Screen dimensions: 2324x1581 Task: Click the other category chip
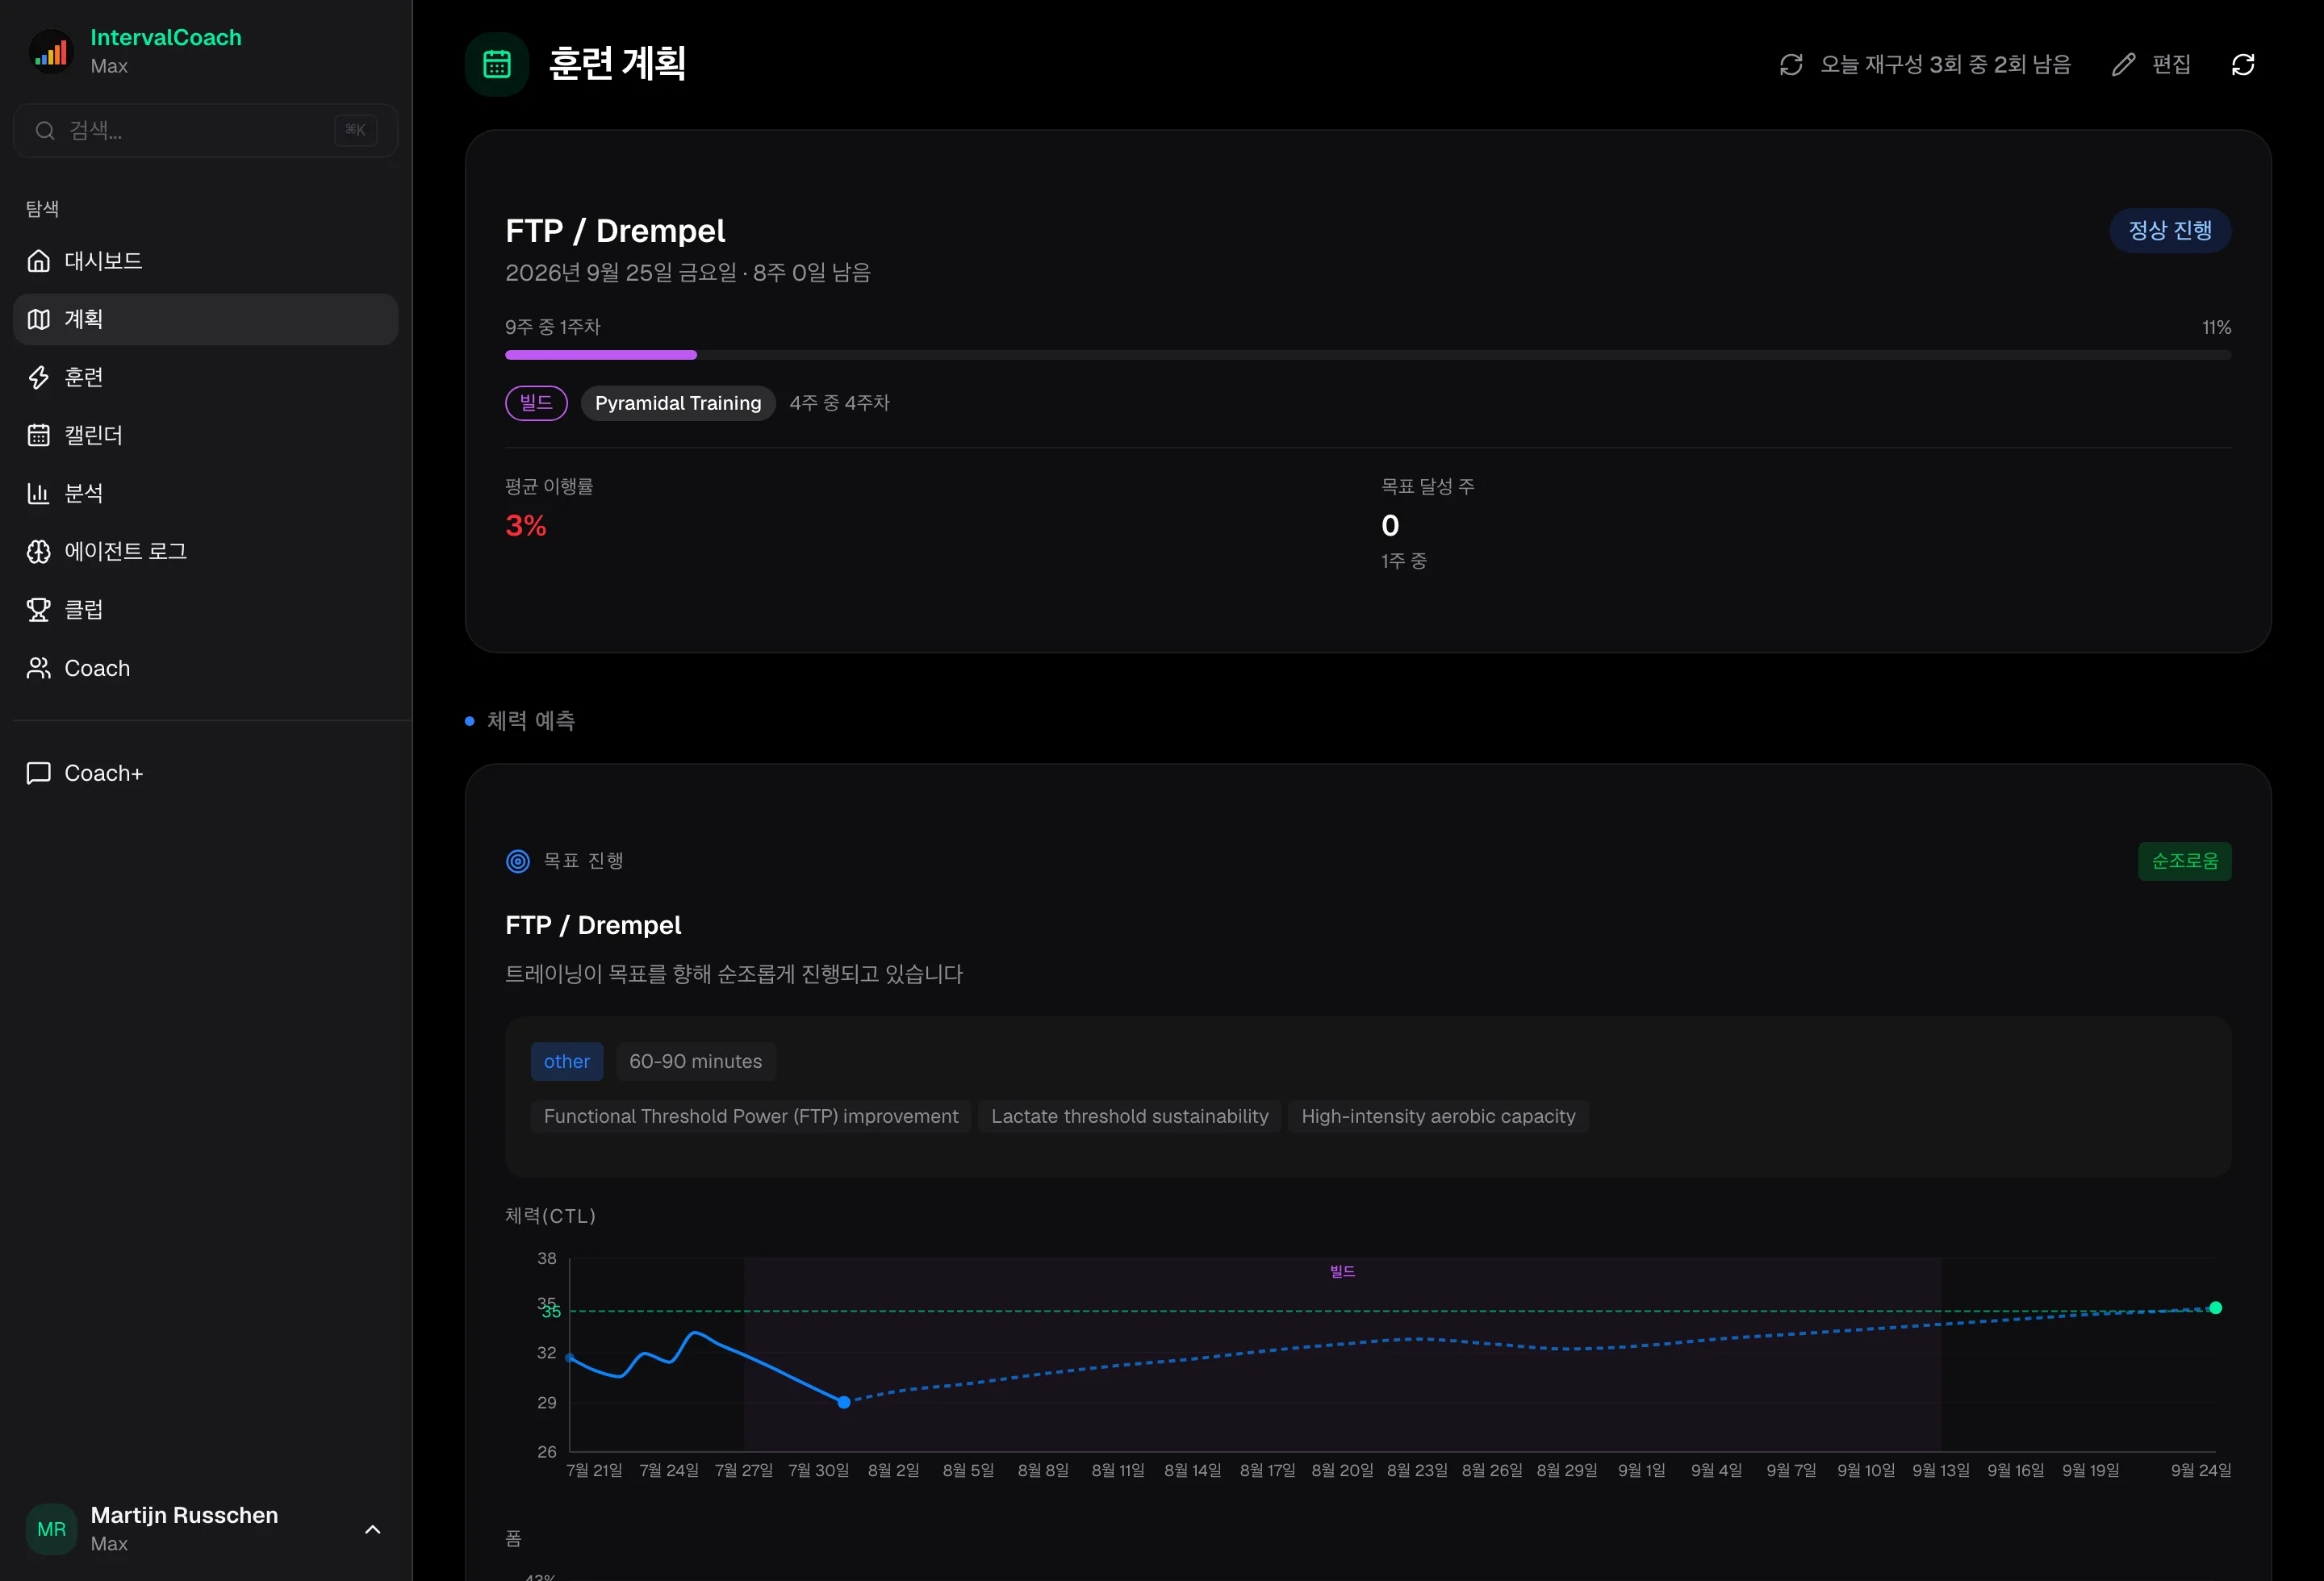(567, 1062)
